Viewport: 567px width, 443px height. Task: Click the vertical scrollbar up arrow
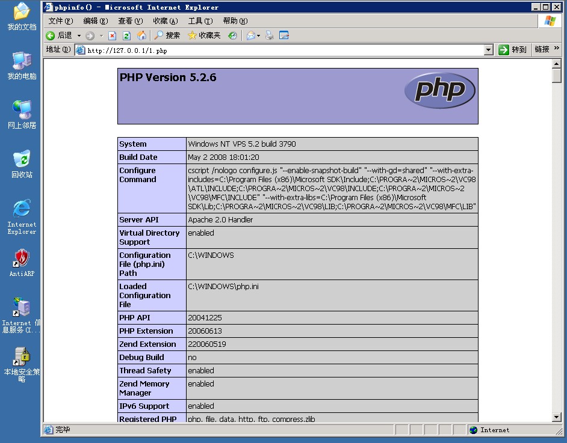[557, 64]
